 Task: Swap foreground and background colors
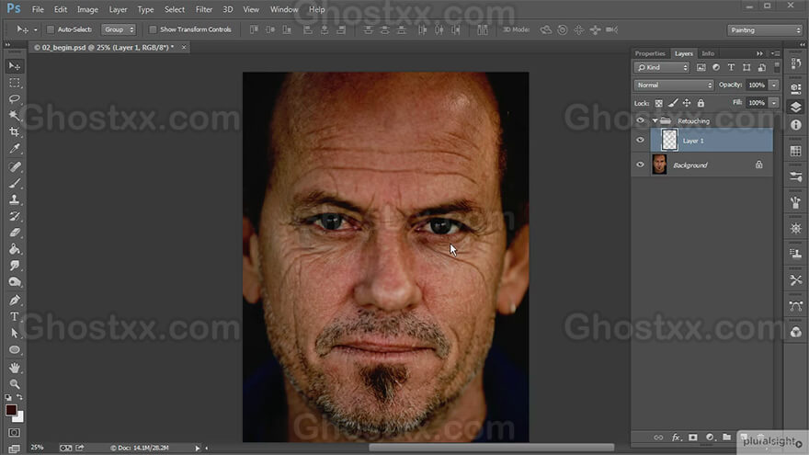19,397
